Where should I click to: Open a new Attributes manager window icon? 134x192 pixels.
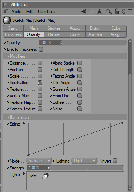tap(130, 12)
